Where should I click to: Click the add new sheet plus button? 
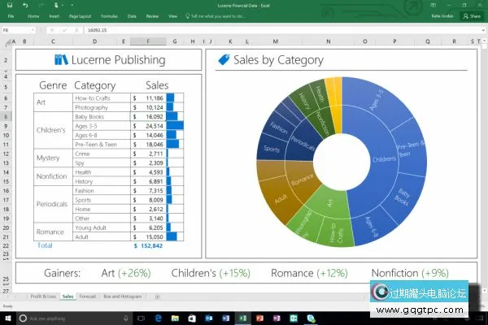coord(157,297)
